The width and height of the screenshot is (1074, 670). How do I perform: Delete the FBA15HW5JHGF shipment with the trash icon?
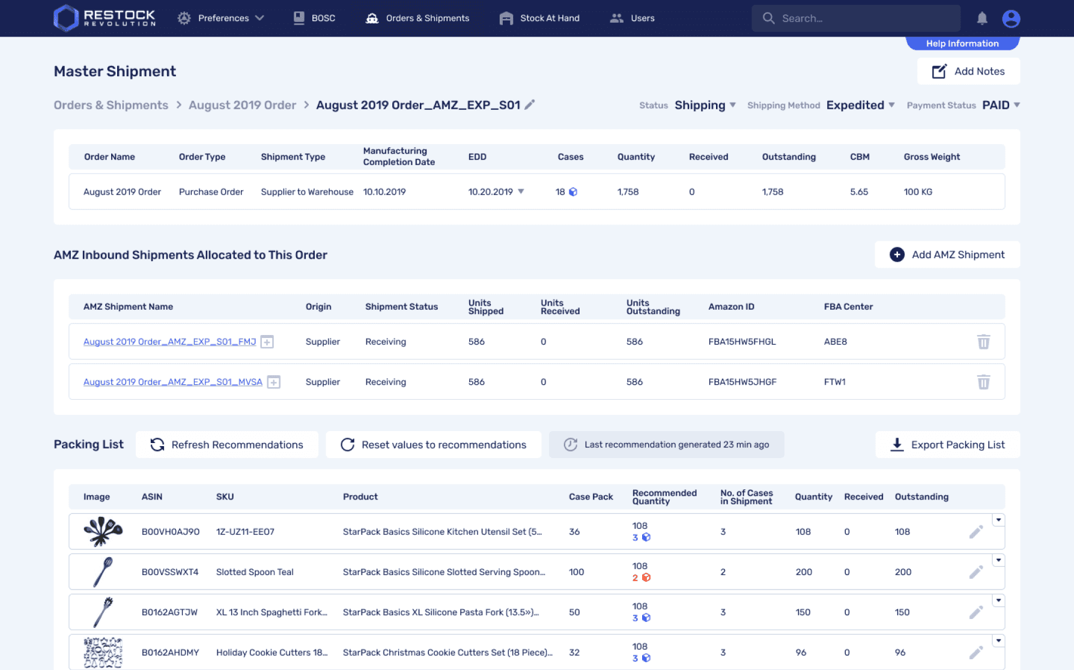(x=983, y=382)
